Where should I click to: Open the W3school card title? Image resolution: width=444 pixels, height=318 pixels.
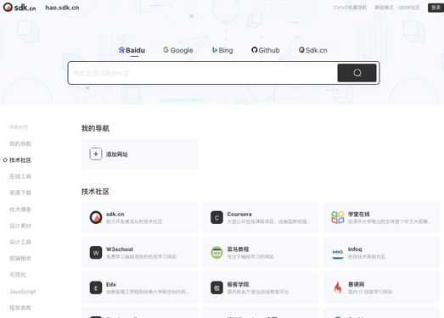tap(120, 249)
